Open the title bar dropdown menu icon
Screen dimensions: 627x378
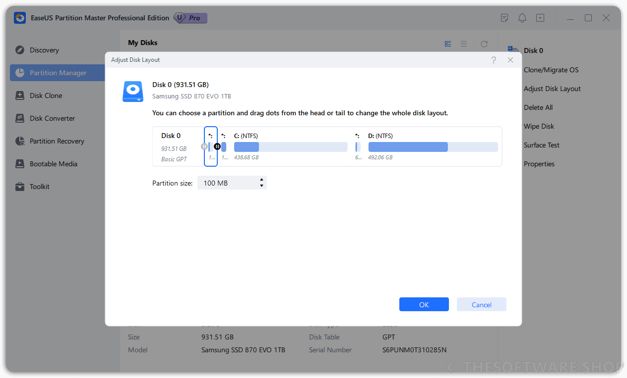click(540, 18)
